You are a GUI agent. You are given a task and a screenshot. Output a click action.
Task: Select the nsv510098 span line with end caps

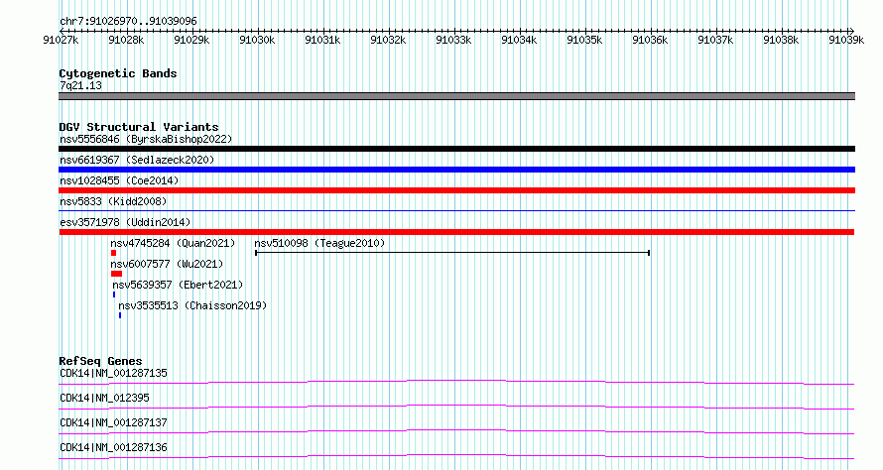452,253
